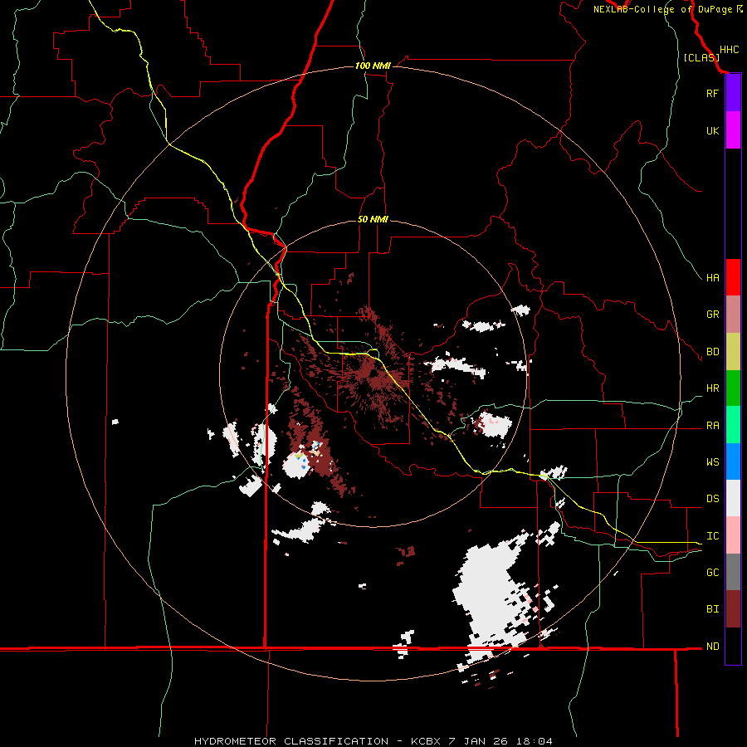Image resolution: width=747 pixels, height=747 pixels.
Task: Click the HR legend label
Action: [x=712, y=388]
